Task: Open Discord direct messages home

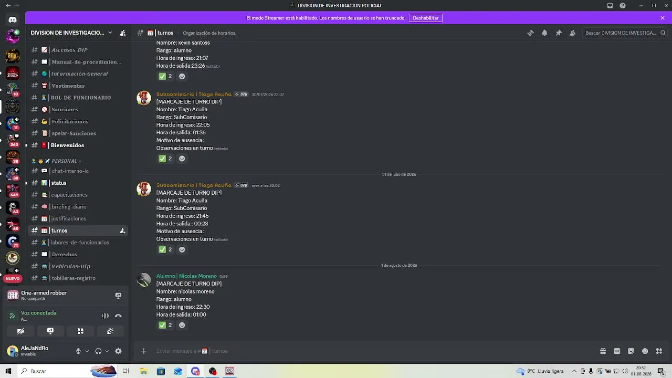Action: 13,19
